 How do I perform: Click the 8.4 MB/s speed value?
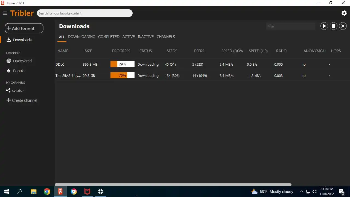[x=226, y=76]
